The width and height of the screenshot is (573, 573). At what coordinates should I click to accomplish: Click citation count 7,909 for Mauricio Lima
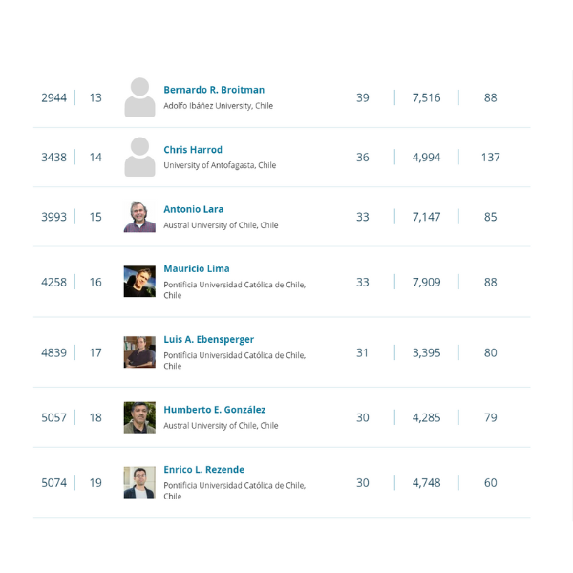tap(427, 282)
